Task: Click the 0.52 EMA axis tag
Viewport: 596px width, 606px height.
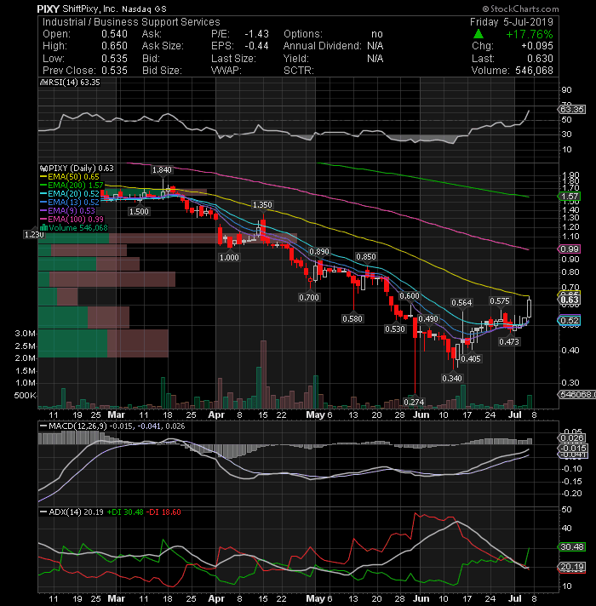Action: pyautogui.click(x=569, y=320)
